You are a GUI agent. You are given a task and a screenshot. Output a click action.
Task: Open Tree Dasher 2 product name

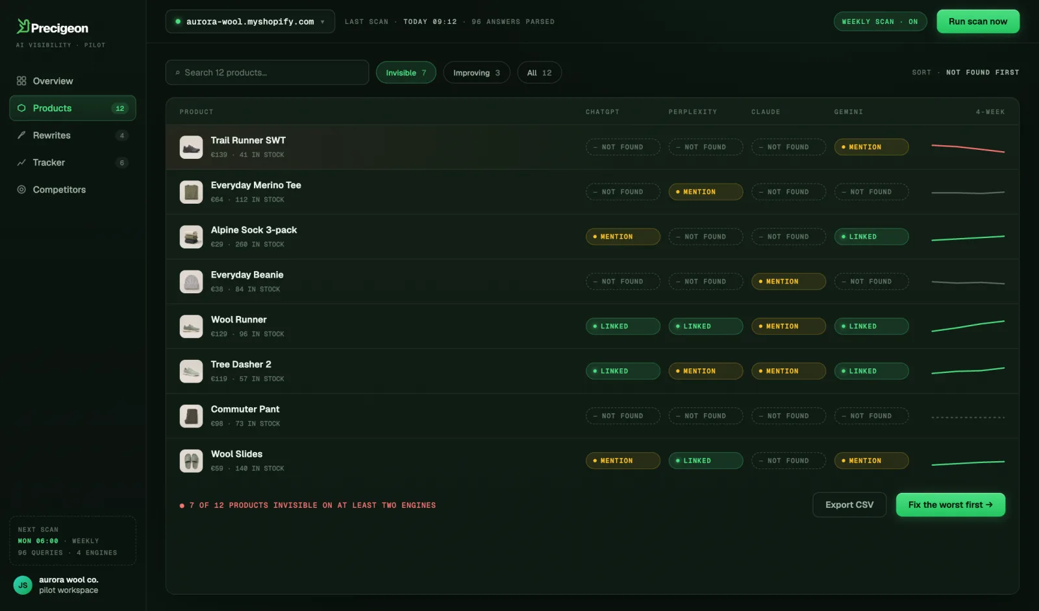coord(241,365)
